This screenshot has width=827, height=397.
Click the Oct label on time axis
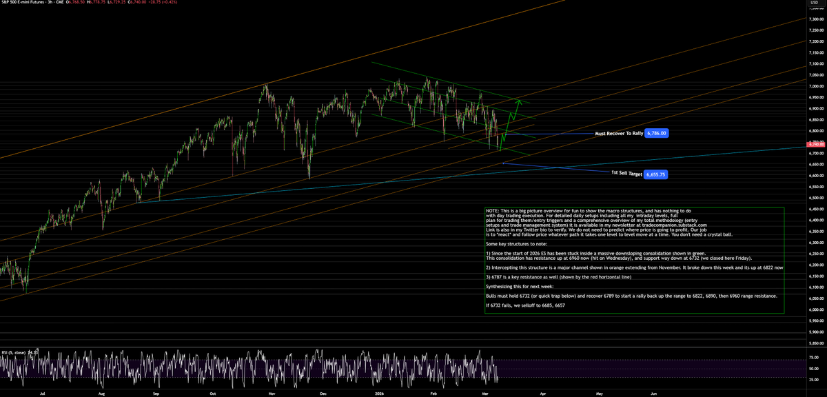(212, 392)
